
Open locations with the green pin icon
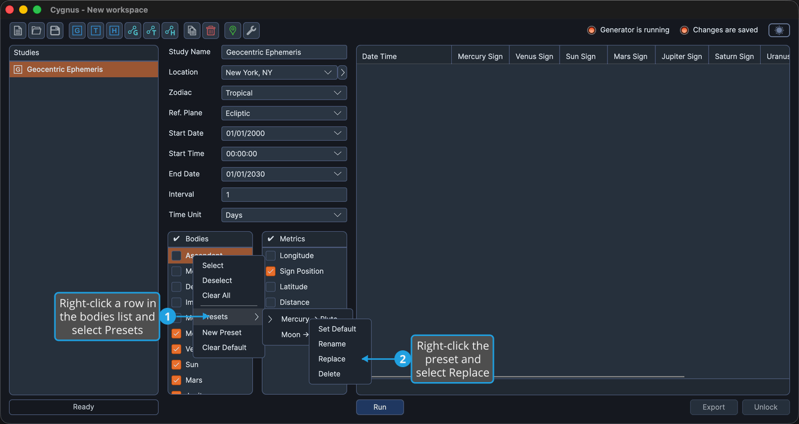coord(233,31)
